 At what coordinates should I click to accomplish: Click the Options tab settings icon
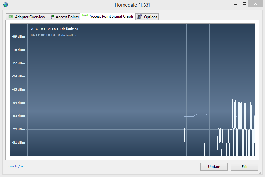(x=140, y=17)
